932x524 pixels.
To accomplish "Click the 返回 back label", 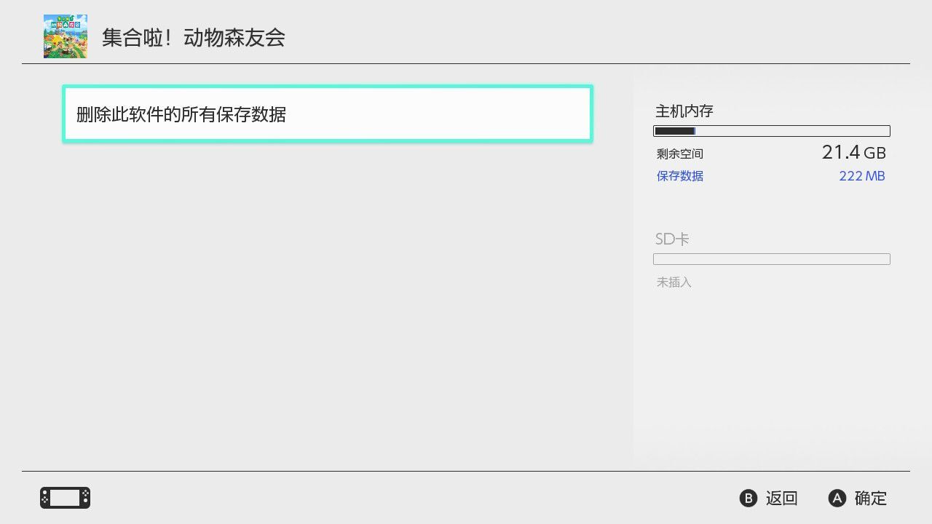I will coord(781,498).
